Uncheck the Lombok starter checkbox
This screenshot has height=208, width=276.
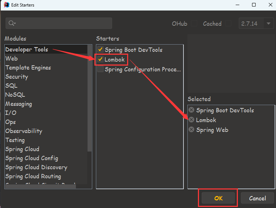tap(100, 59)
